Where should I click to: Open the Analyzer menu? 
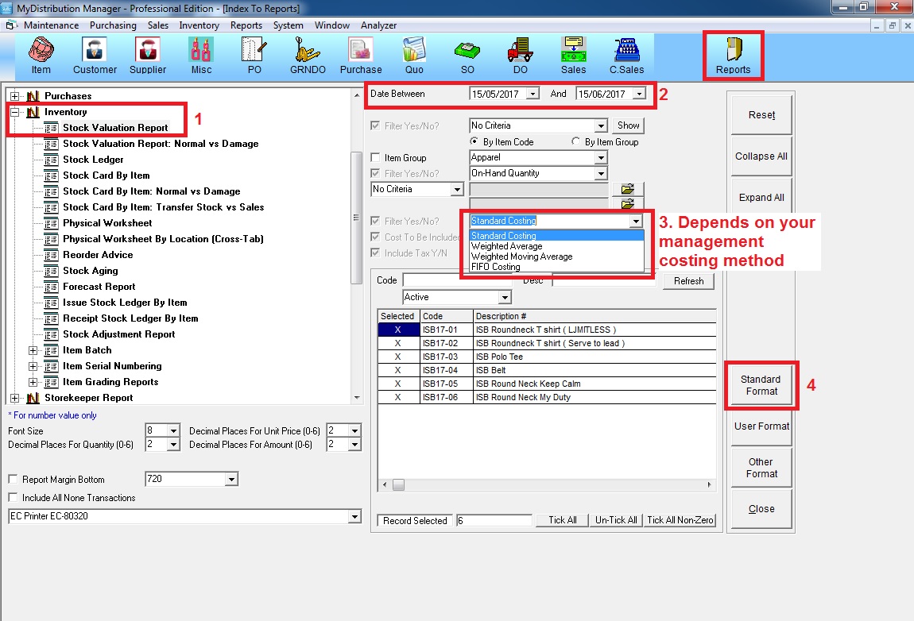click(x=378, y=25)
